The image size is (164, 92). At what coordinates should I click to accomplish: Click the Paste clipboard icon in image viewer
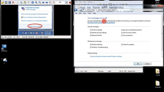[x=25, y=2]
